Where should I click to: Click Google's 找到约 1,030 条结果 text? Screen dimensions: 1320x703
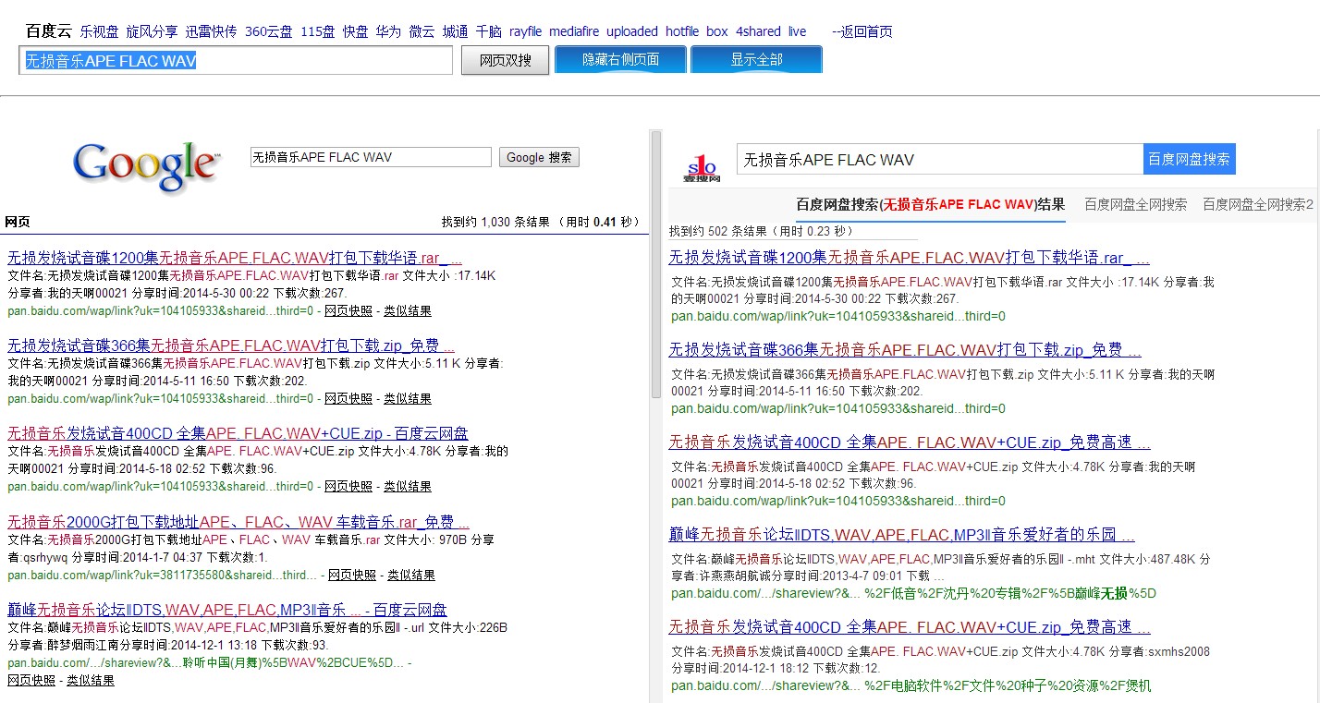(x=541, y=223)
